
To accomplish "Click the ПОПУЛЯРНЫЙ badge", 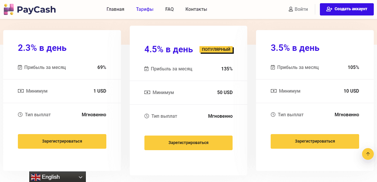I will (216, 50).
